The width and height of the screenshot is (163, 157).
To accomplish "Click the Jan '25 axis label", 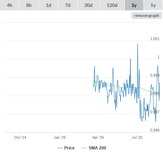I will 59,137.
